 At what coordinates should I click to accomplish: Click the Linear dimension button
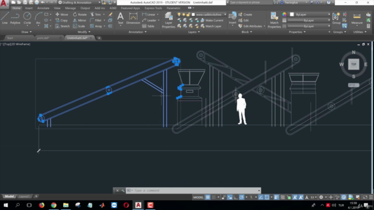[149, 15]
